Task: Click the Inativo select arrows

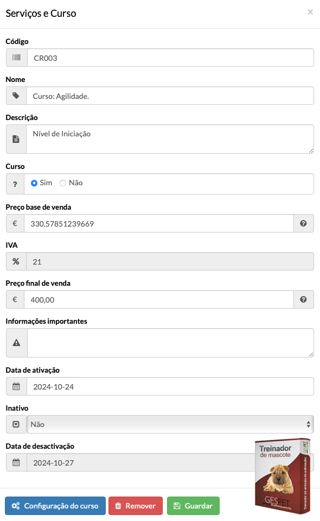Action: coord(309,424)
